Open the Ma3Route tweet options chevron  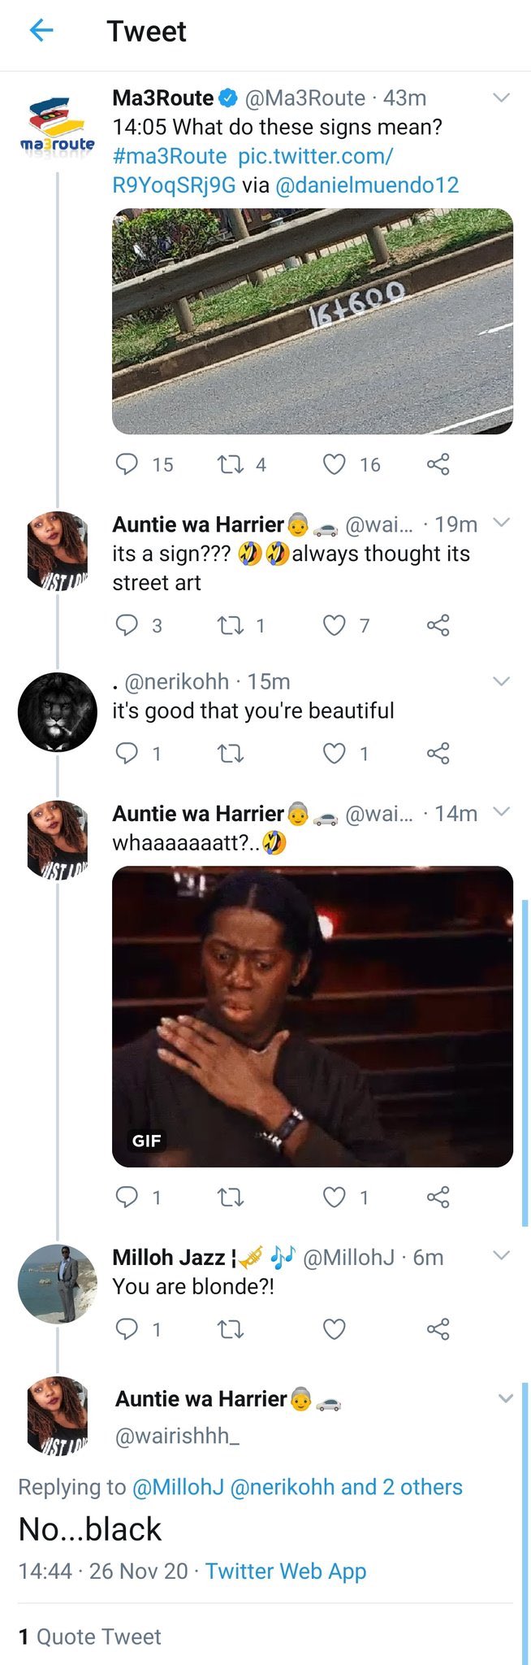click(502, 98)
